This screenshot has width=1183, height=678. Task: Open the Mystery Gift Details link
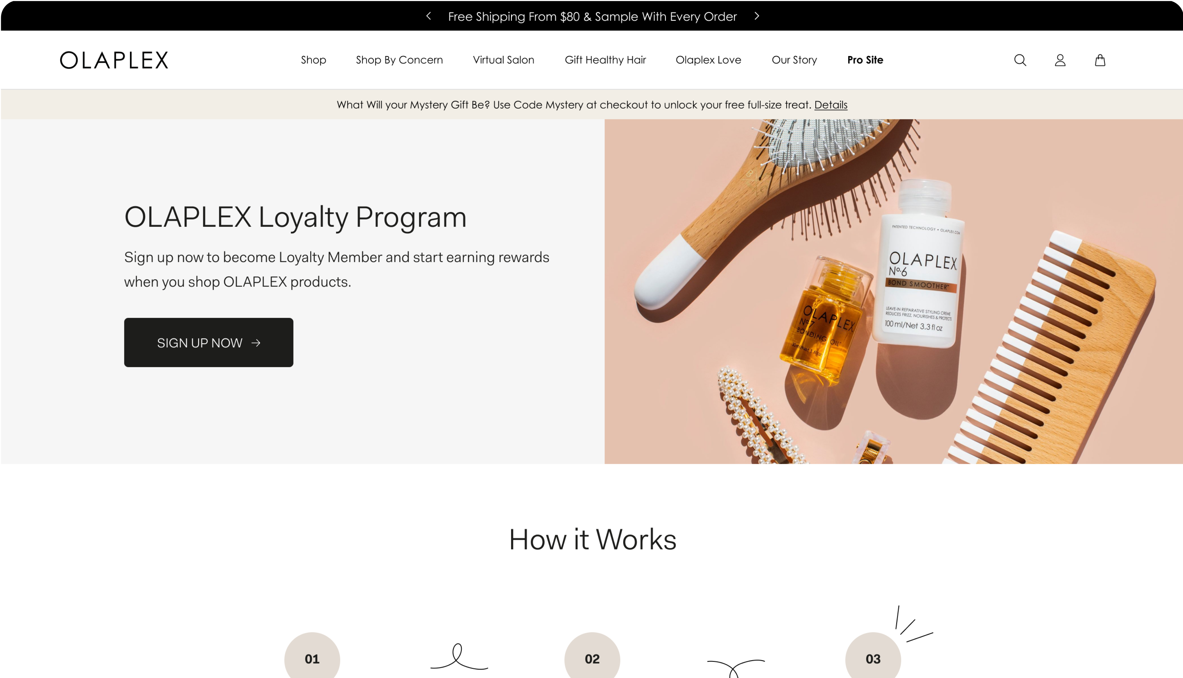[831, 105]
